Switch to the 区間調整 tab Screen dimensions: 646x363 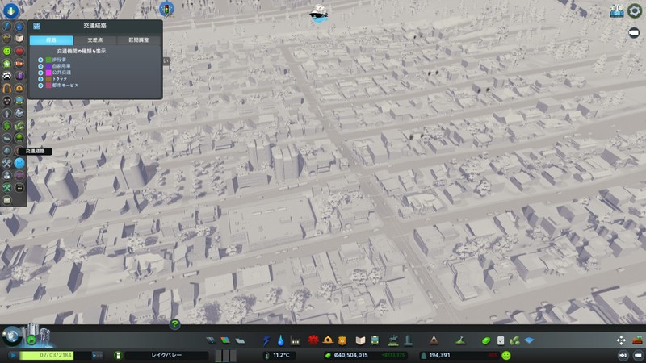coord(138,40)
